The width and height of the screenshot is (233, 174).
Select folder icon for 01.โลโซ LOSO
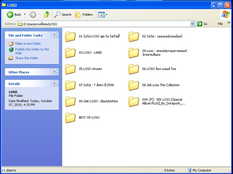pos(70,37)
